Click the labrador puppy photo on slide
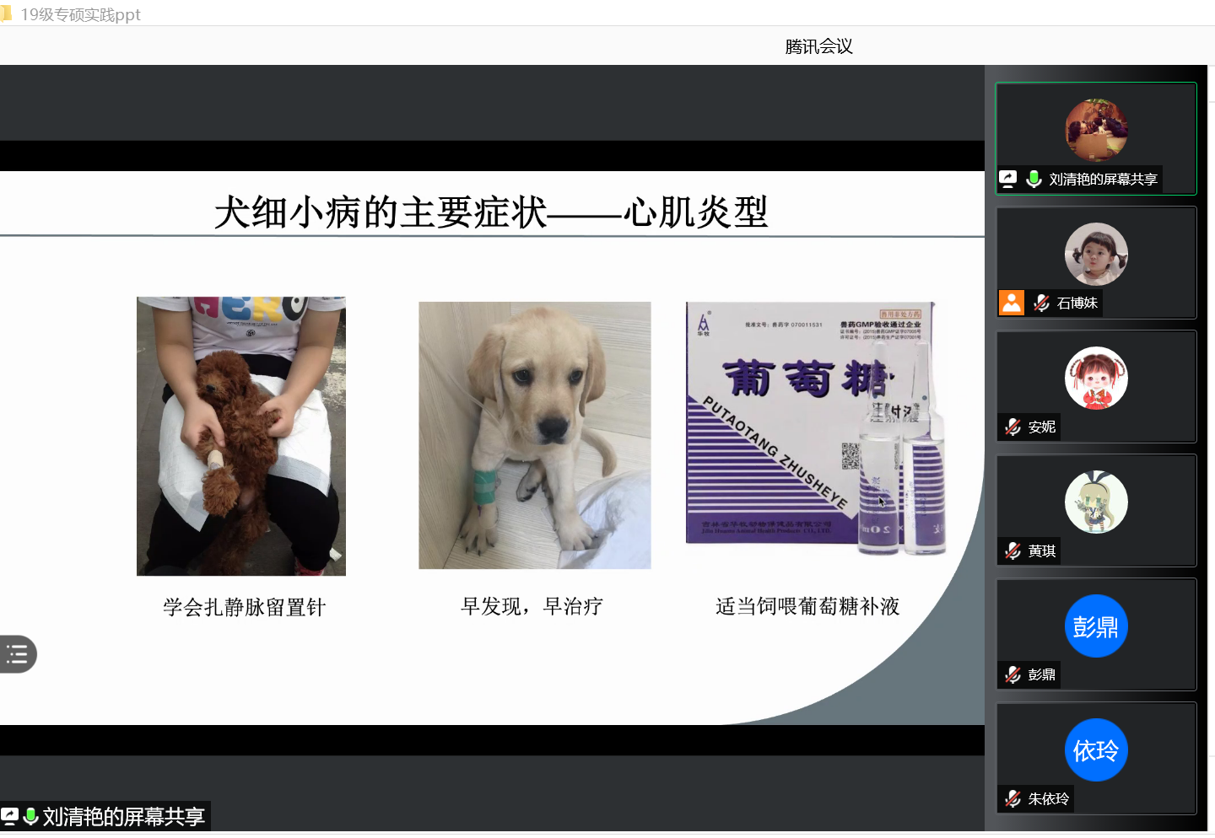 (535, 435)
